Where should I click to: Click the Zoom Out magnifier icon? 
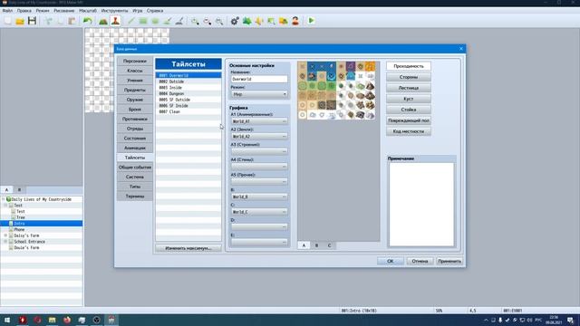tap(208, 21)
